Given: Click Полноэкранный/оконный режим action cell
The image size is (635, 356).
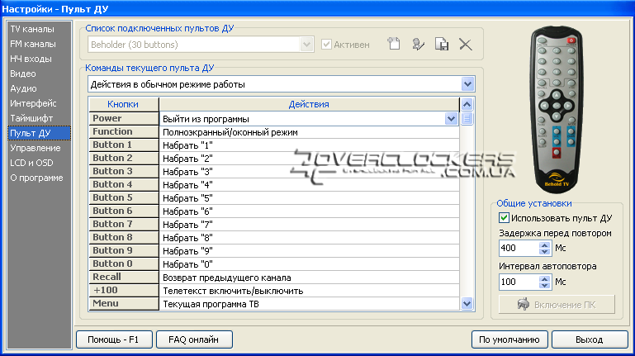Looking at the screenshot, I should tap(310, 132).
